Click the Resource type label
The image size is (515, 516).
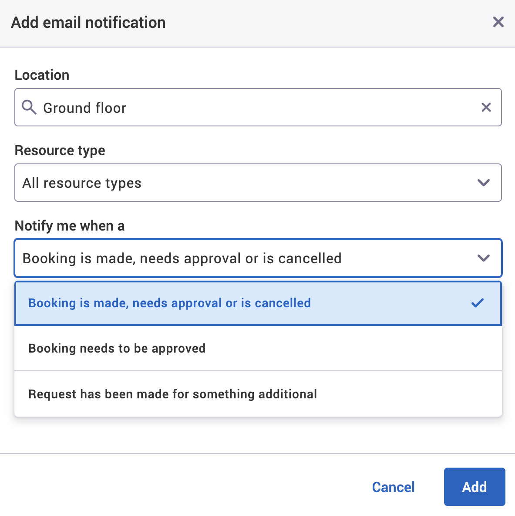pos(60,150)
